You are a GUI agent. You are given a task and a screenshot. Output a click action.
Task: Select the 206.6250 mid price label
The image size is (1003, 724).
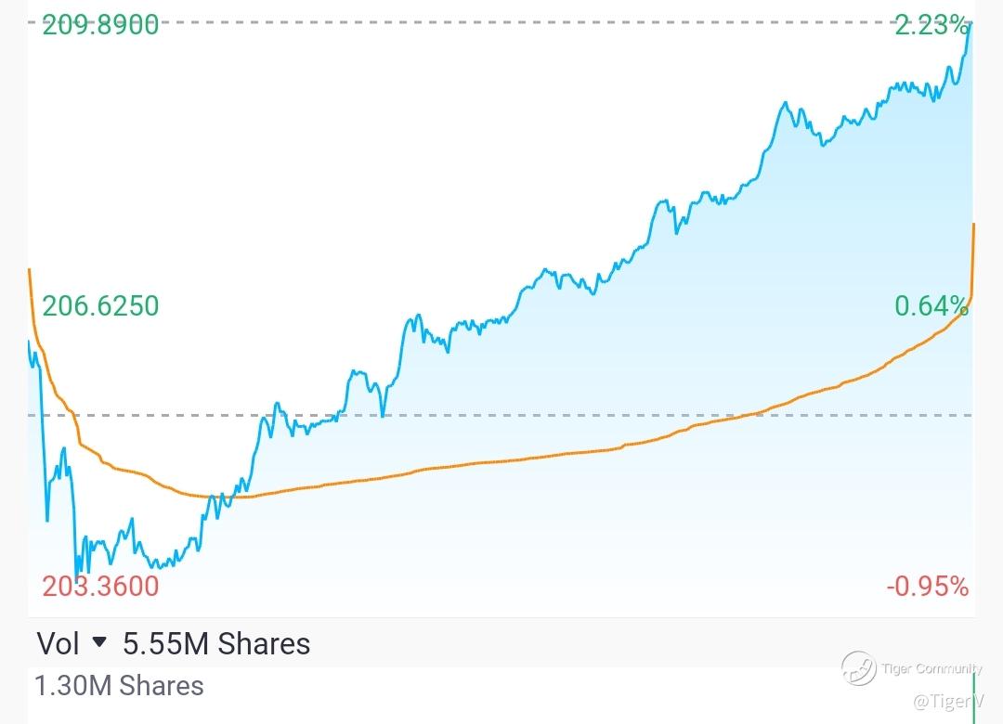(101, 305)
